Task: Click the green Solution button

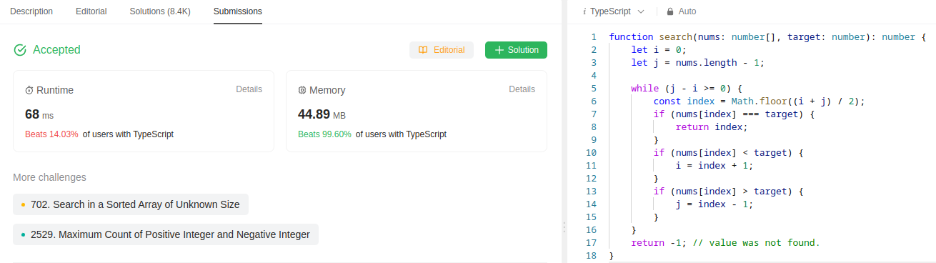Action: pos(517,50)
